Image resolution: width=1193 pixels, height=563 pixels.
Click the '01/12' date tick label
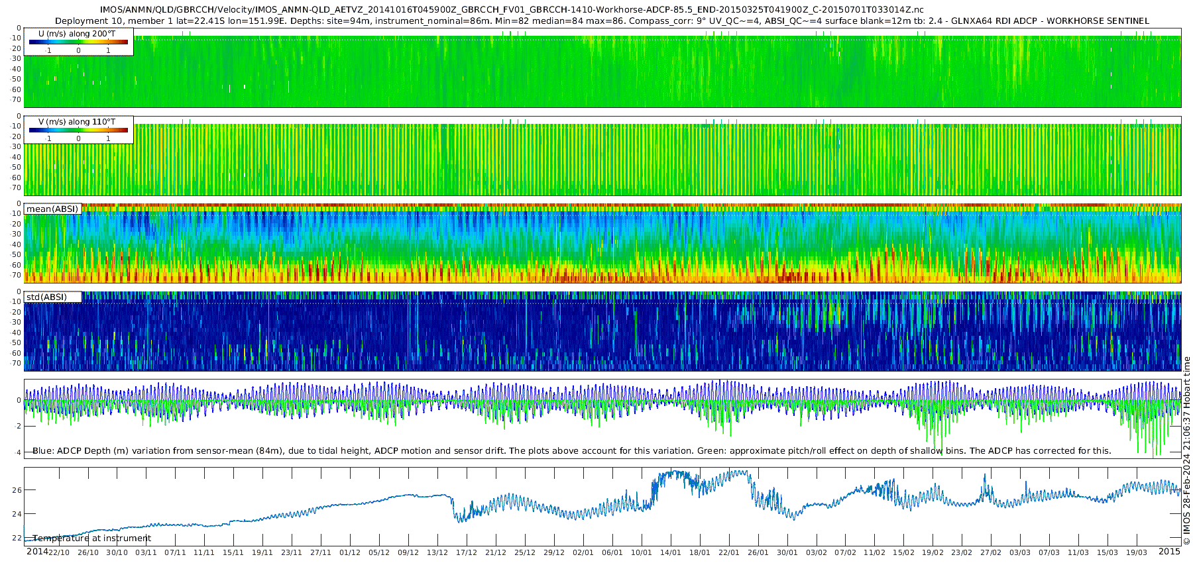tap(350, 552)
